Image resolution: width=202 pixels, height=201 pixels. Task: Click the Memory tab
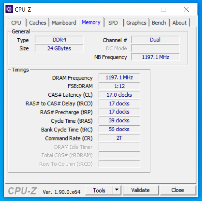91,23
